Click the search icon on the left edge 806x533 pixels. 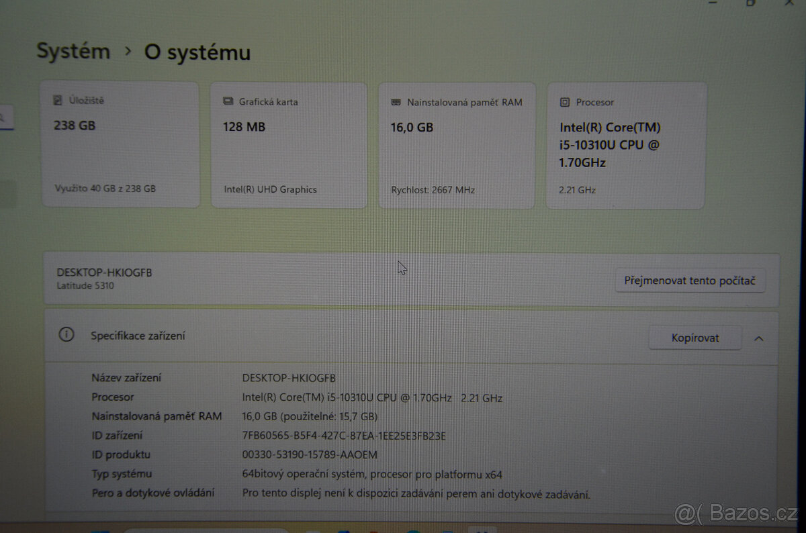coord(2,115)
